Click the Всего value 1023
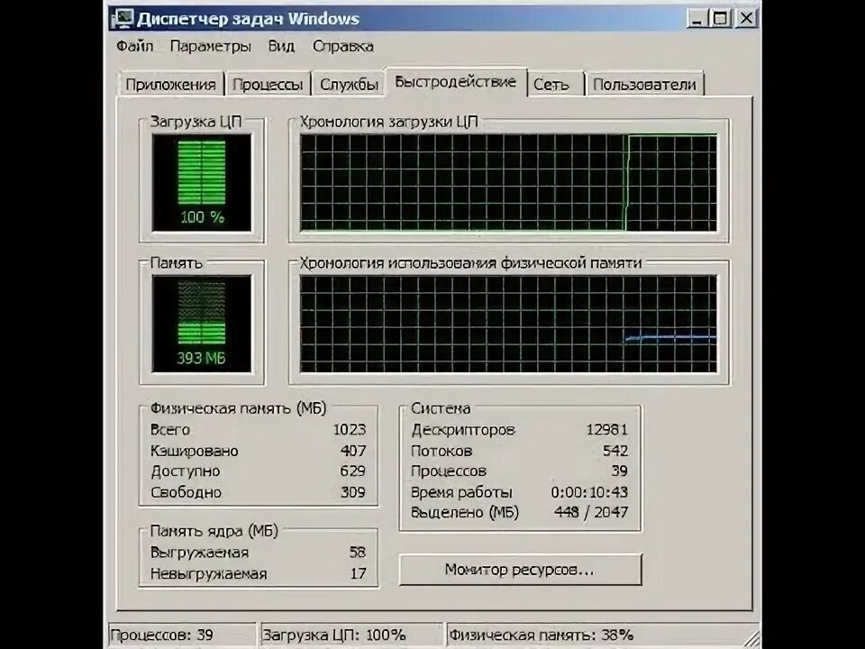This screenshot has width=865, height=649. coord(350,429)
